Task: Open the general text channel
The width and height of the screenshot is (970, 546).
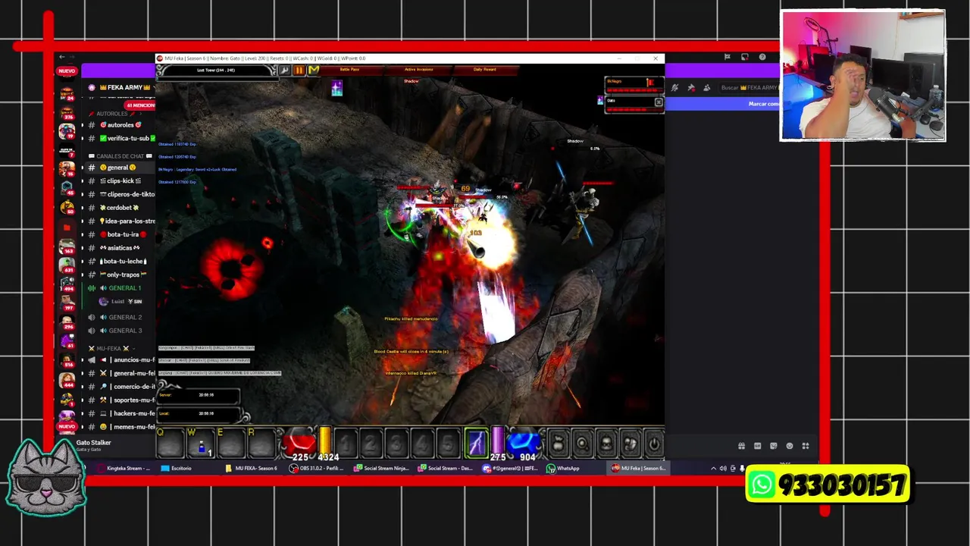Action: (x=118, y=168)
